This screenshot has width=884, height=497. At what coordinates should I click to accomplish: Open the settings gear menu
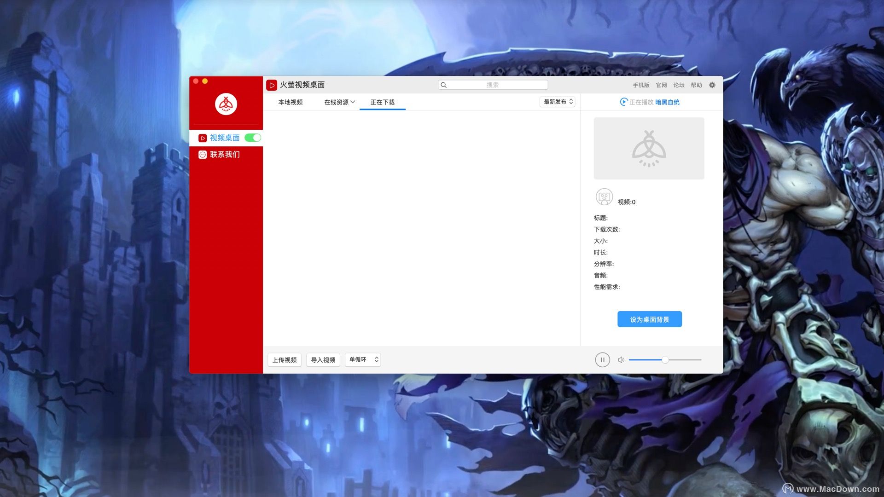(x=712, y=85)
